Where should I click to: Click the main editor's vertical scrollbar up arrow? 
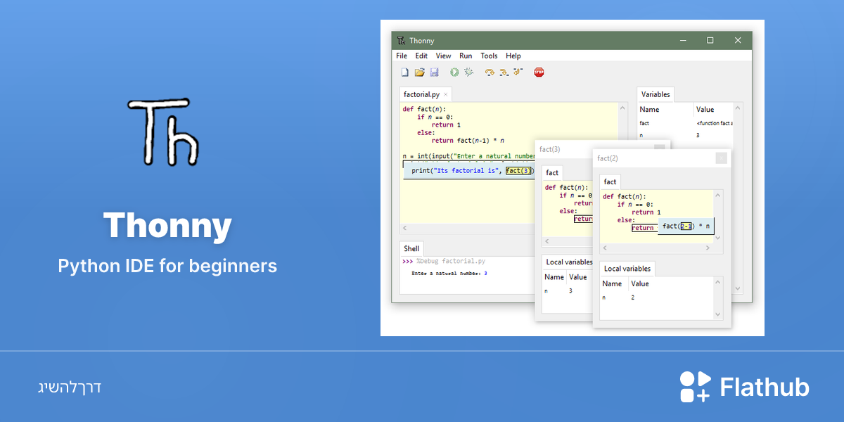[x=622, y=108]
